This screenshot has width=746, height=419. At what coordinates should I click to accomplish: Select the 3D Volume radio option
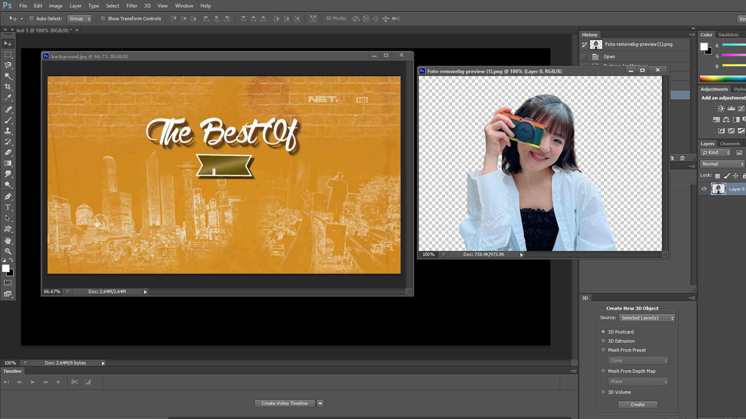(603, 392)
